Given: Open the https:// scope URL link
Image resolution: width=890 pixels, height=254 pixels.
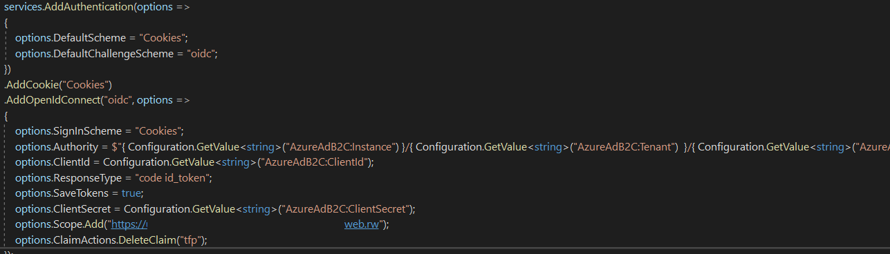Looking at the screenshot, I should pyautogui.click(x=130, y=224).
